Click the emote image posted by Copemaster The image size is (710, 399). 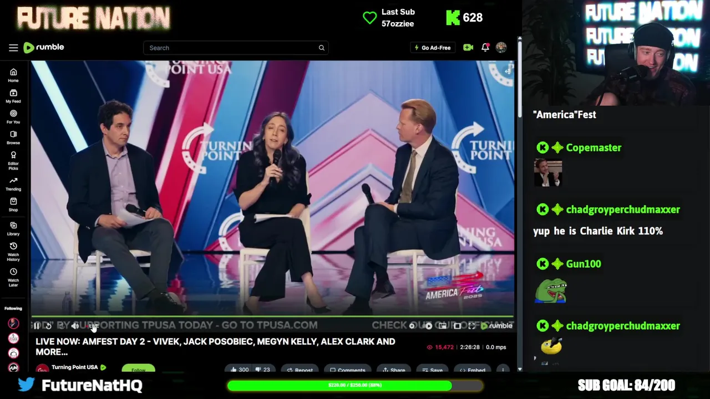click(x=548, y=173)
